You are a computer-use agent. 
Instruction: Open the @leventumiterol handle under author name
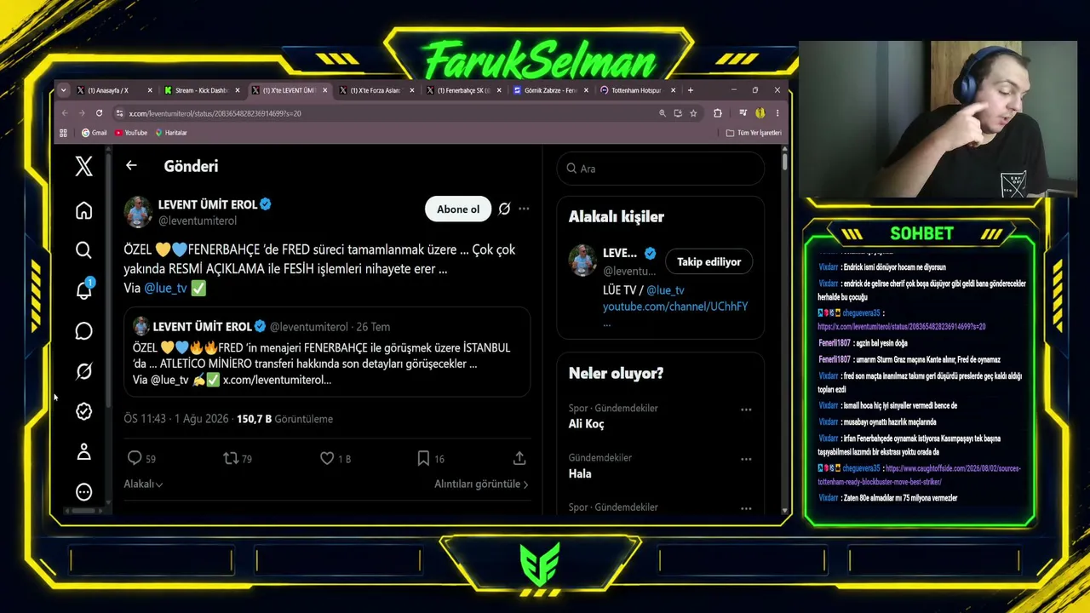pos(198,221)
